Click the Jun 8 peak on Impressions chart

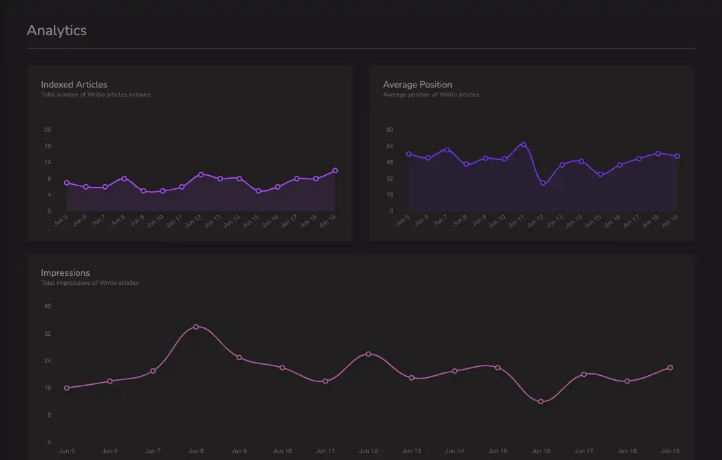coord(196,327)
